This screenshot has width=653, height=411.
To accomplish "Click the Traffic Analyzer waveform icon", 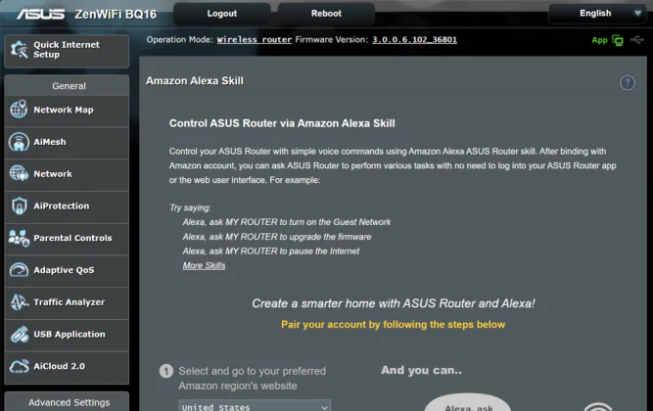I will coord(19,302).
